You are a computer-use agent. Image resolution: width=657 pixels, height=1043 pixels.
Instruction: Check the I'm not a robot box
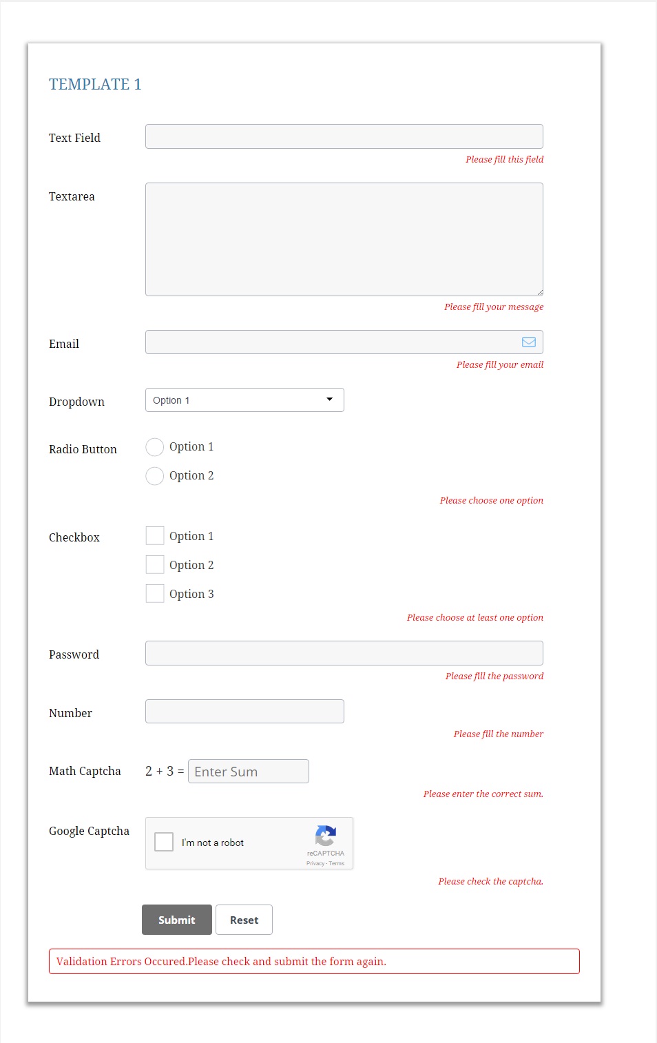pyautogui.click(x=164, y=842)
